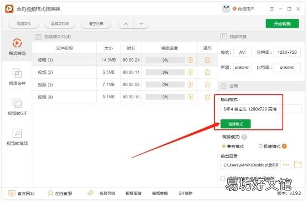The height and width of the screenshot is (202, 307).
Task: Click the 在线客服 person icon
Action: click(51, 193)
